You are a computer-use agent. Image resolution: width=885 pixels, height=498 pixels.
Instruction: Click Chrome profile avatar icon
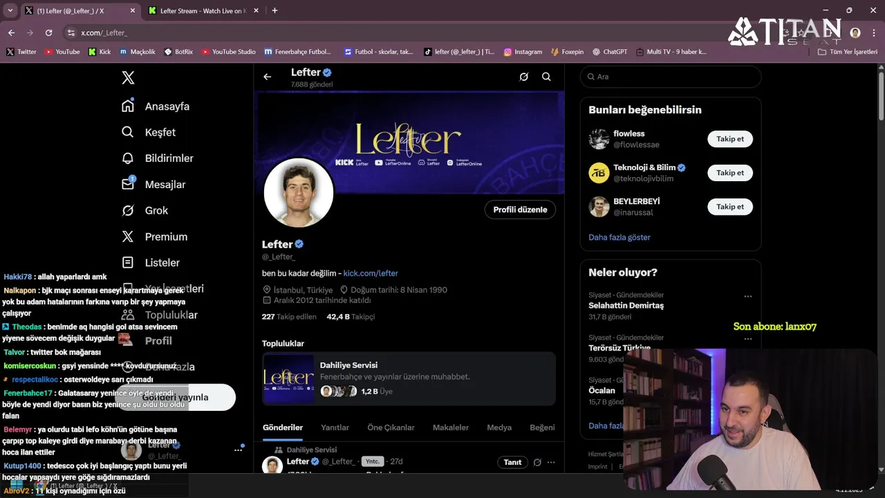[x=855, y=33]
